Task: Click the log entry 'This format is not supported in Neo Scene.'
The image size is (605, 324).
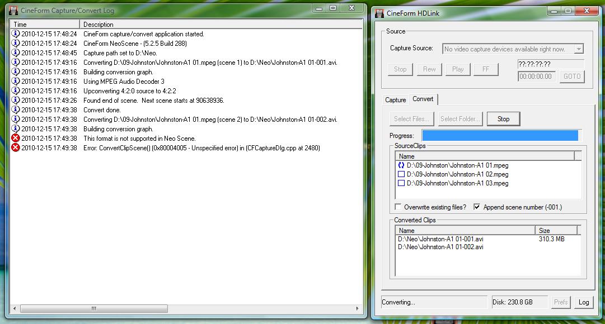Action: [140, 139]
